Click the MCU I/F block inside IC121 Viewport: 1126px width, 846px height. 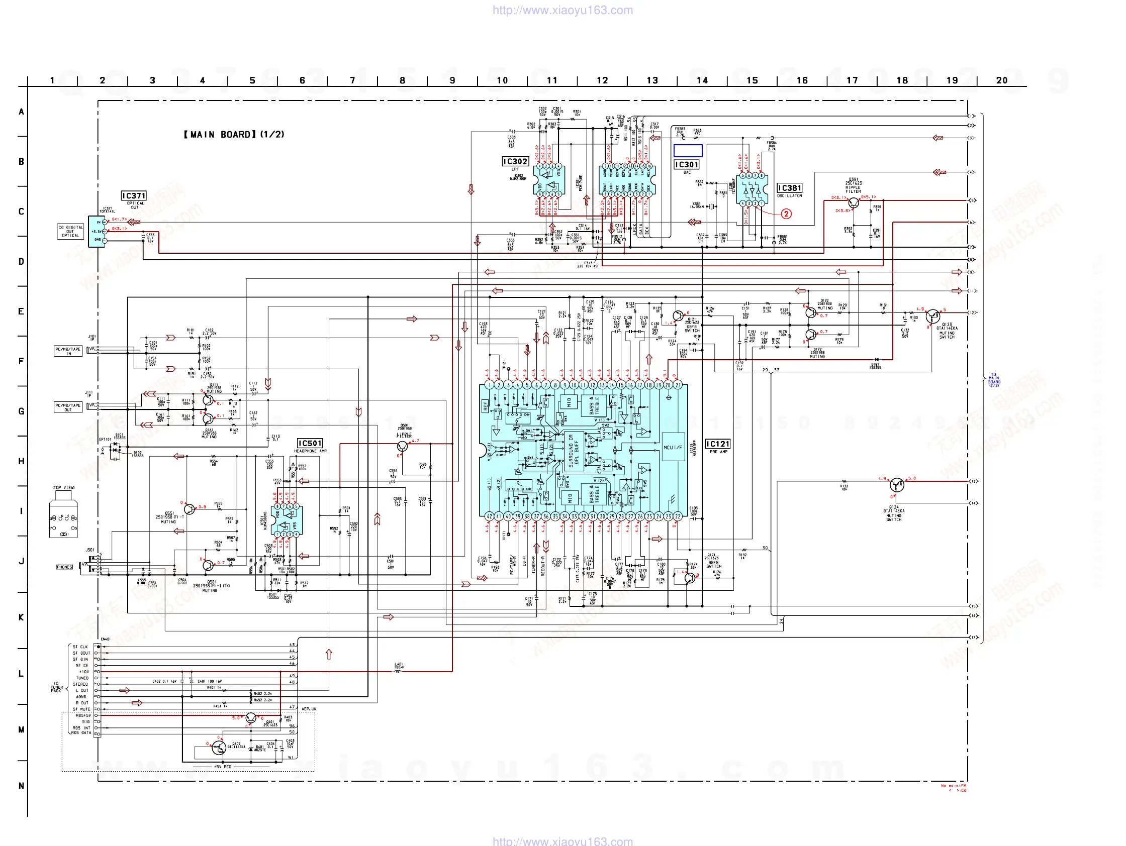click(x=673, y=447)
